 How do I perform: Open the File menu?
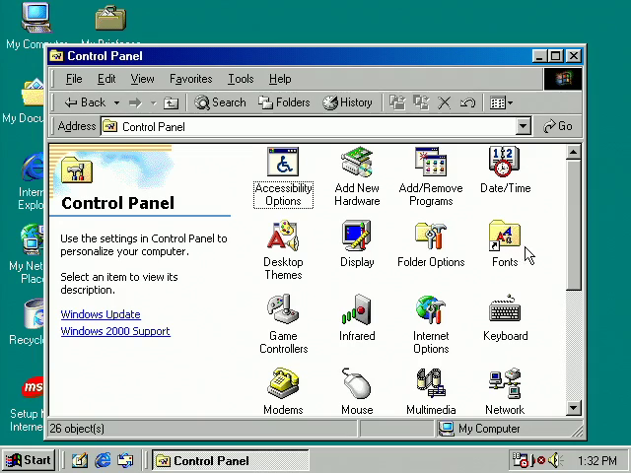[x=74, y=79]
